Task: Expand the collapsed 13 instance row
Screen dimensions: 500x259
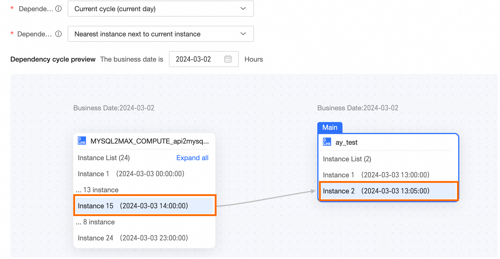Action: [97, 190]
